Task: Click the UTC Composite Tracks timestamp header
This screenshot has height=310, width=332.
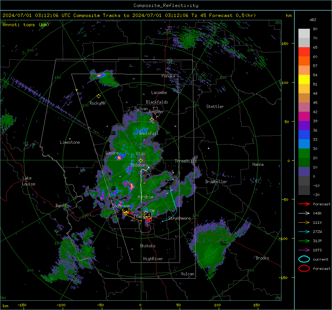Action: 129,15
